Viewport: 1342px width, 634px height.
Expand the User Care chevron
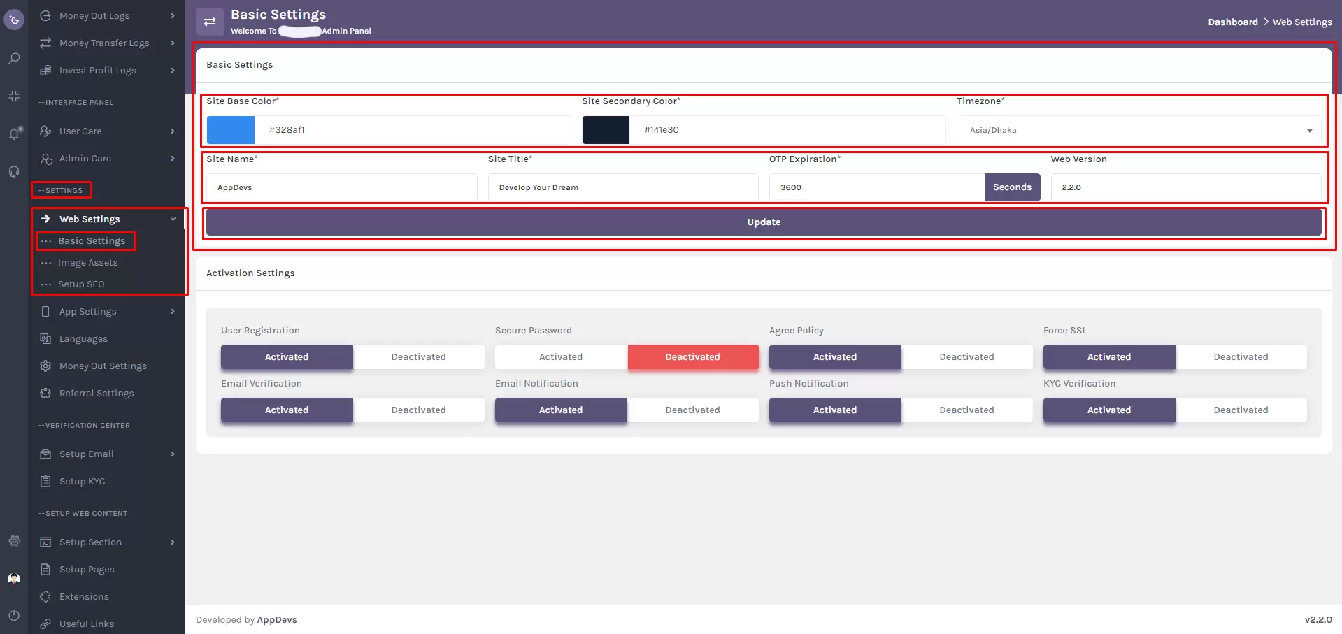[173, 131]
